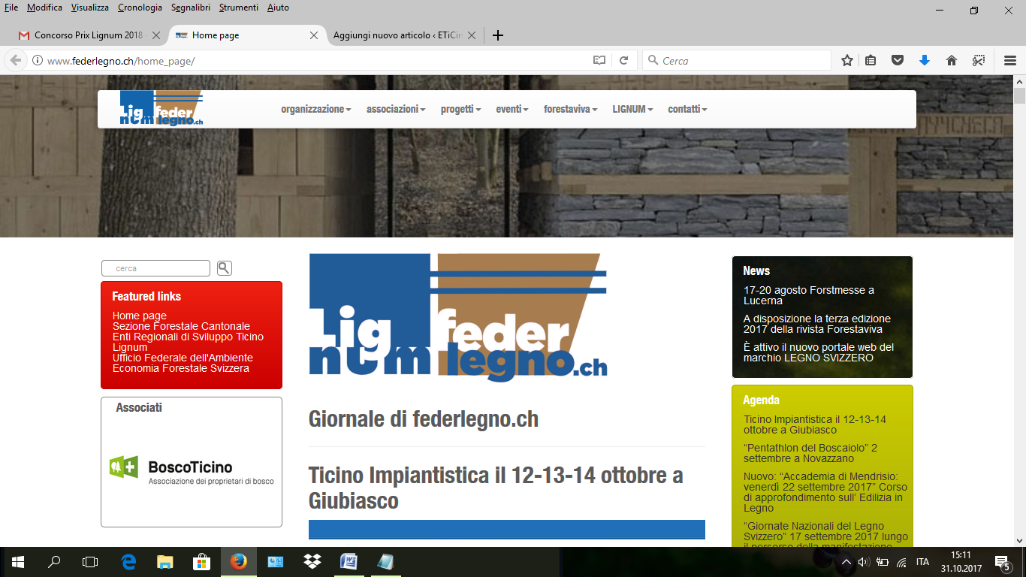Click the screenshot scissors toolbar icon

979,61
